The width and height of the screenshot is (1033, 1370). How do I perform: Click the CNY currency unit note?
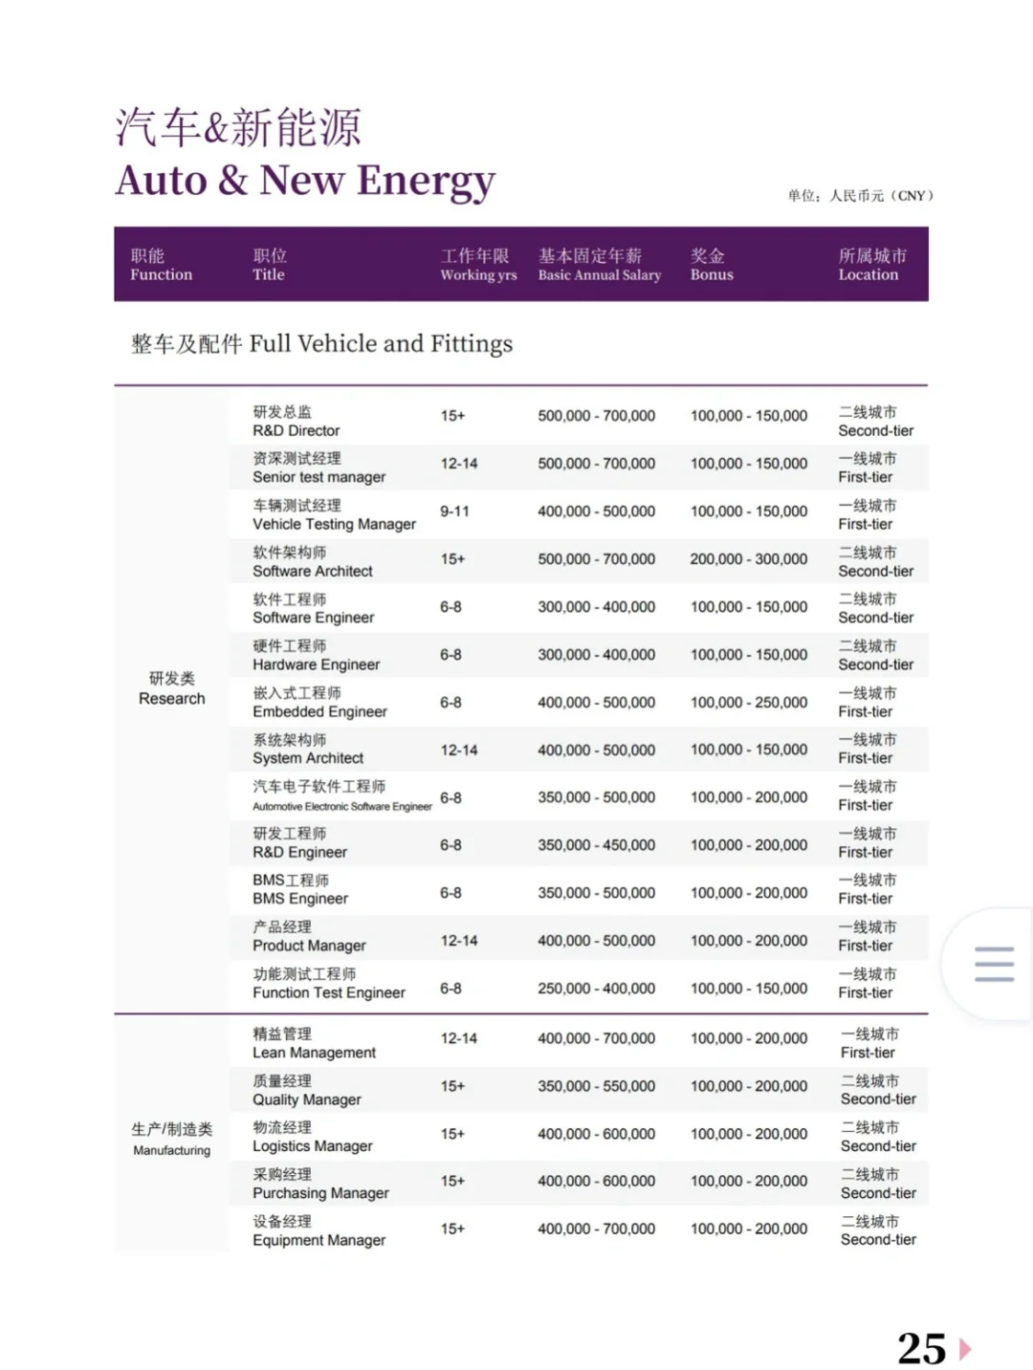862,193
